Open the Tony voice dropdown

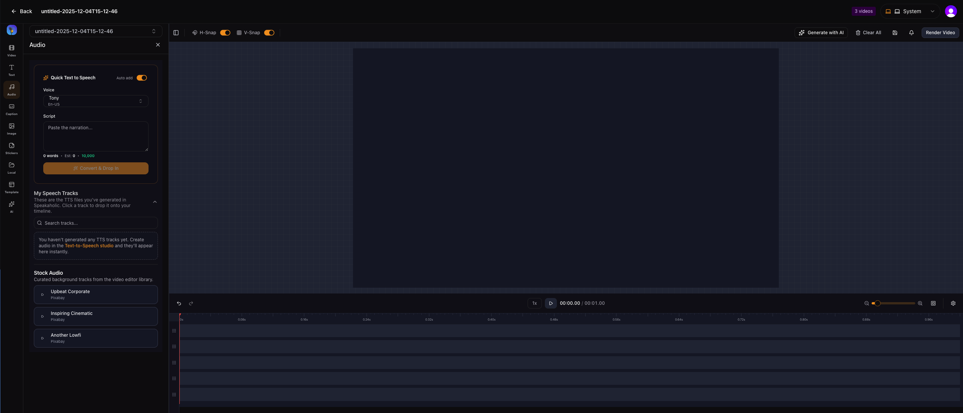pyautogui.click(x=96, y=101)
